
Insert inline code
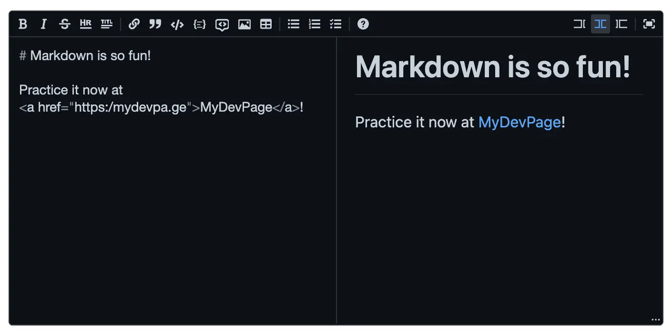pyautogui.click(x=177, y=24)
